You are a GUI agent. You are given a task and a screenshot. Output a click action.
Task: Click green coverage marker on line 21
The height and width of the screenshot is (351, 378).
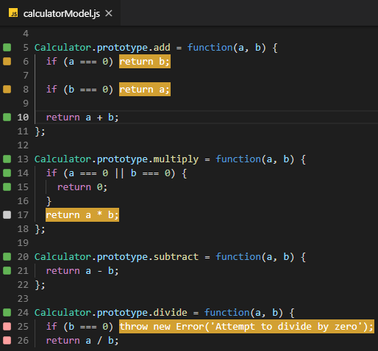coord(7,270)
